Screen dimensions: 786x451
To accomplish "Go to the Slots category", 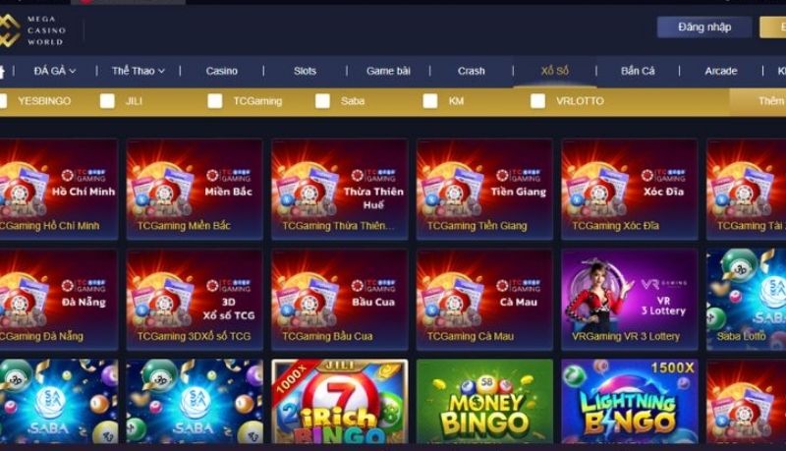I will pos(305,71).
